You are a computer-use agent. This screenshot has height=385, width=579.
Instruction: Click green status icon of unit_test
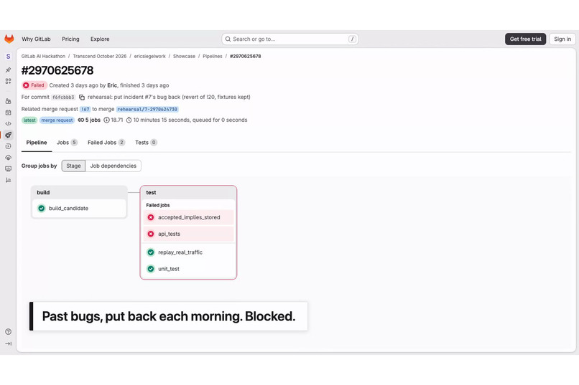click(x=151, y=269)
